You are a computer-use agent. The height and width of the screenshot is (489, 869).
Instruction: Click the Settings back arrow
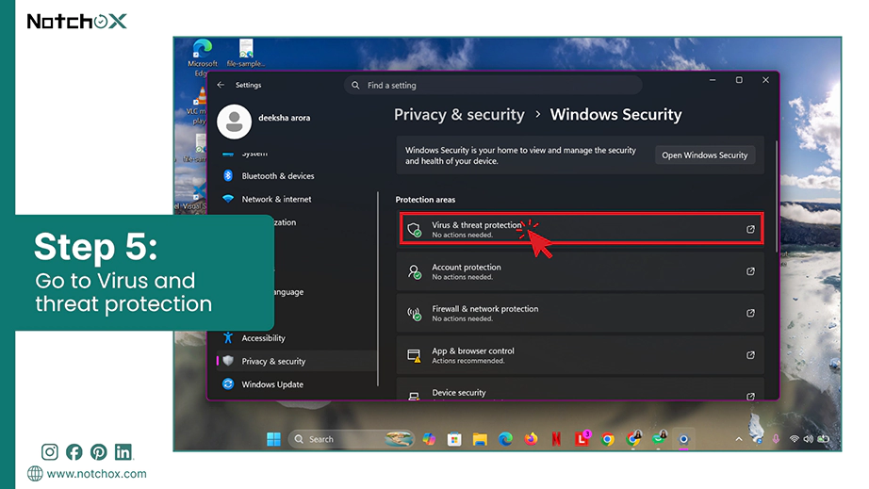pyautogui.click(x=221, y=85)
